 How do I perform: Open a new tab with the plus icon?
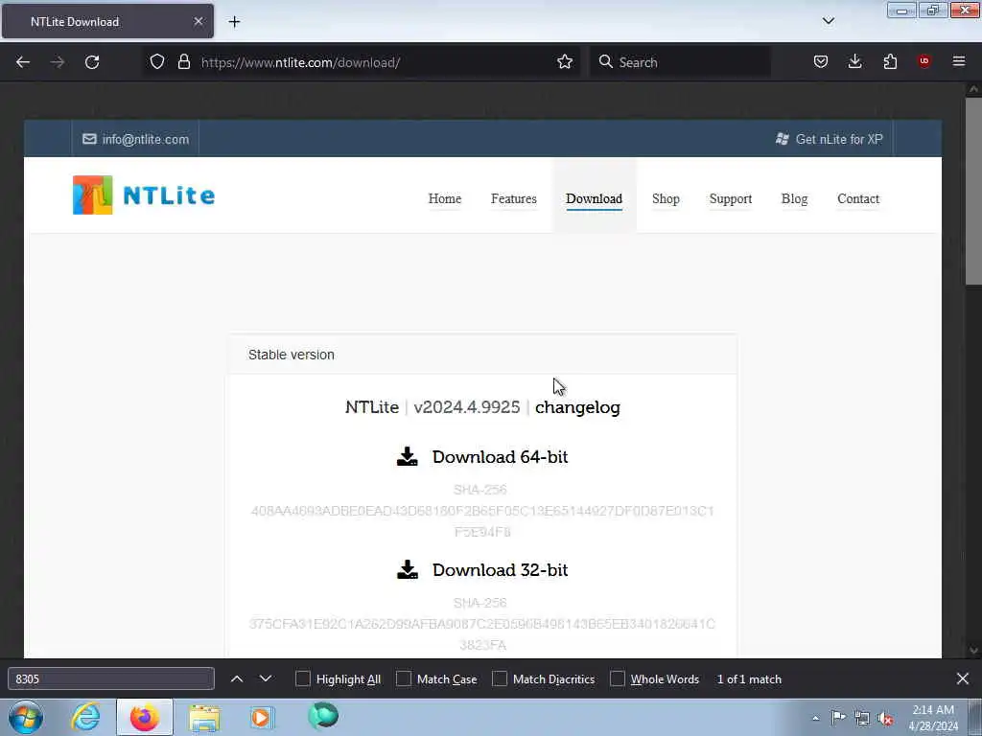pyautogui.click(x=234, y=22)
